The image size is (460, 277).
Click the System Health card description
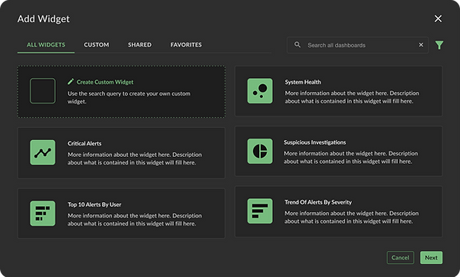click(352, 97)
